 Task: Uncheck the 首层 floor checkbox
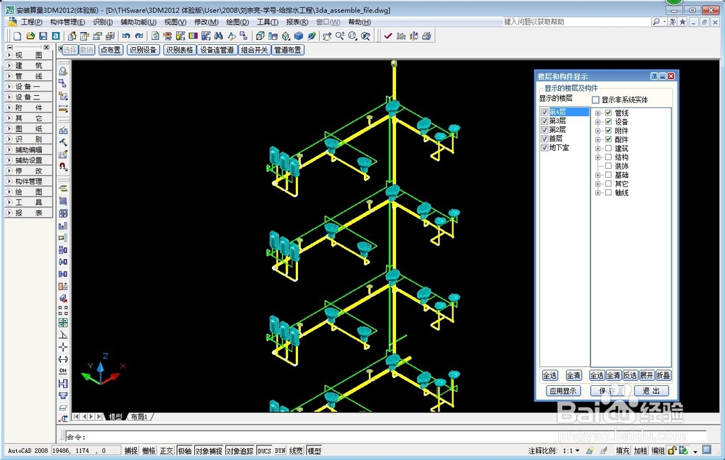coord(544,139)
